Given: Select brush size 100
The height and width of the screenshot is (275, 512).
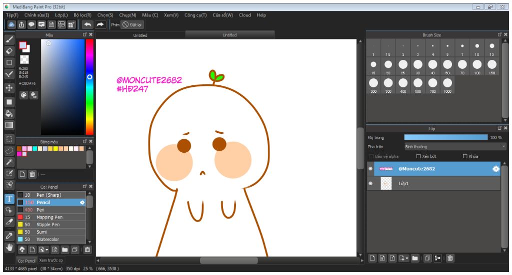Looking at the screenshot, I should point(477,66).
